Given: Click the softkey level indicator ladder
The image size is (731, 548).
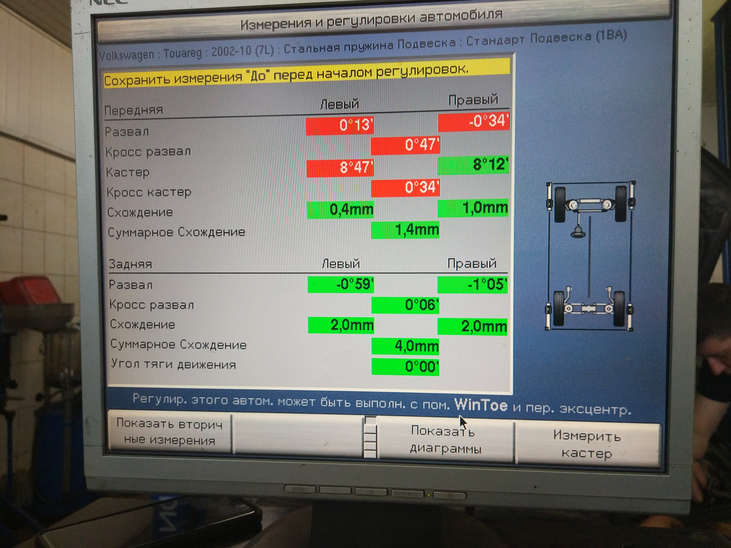Looking at the screenshot, I should coord(370,437).
